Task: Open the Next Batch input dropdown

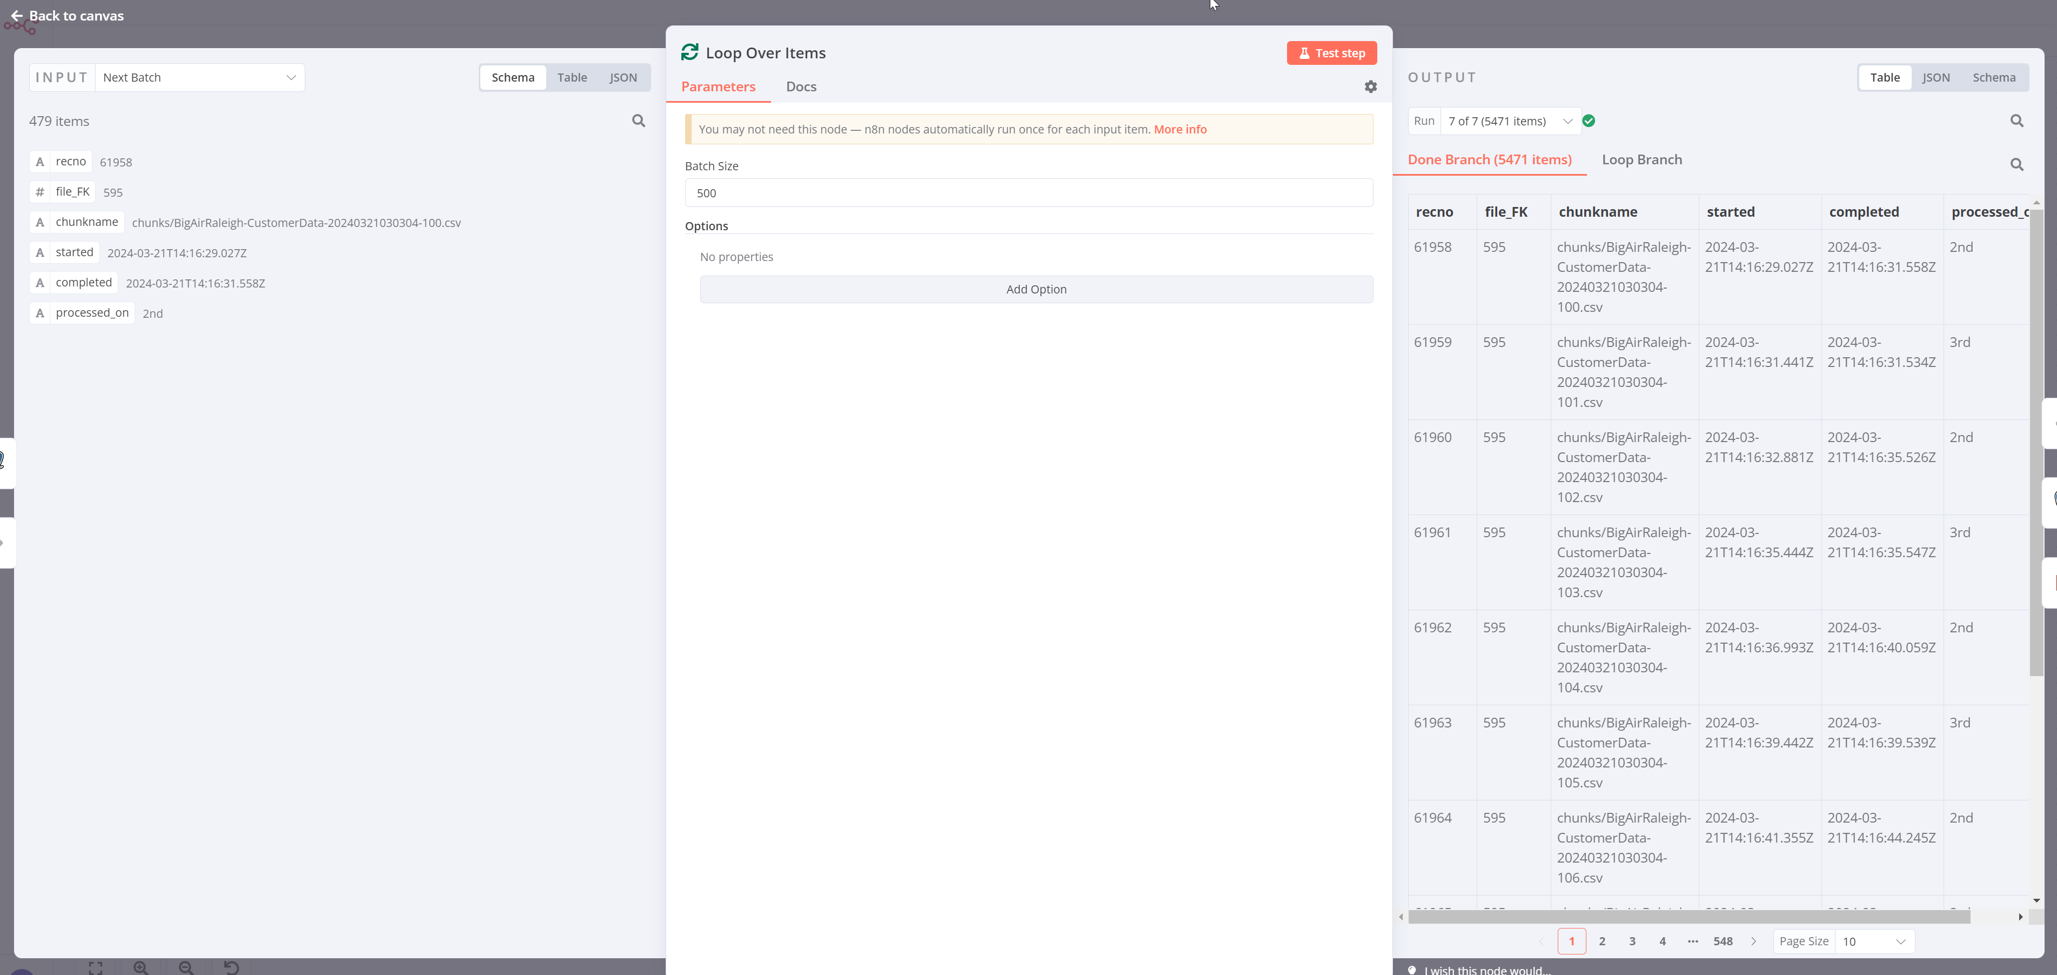Action: coord(199,77)
